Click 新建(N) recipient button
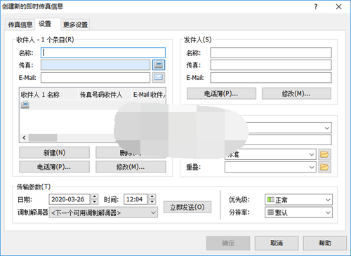This screenshot has height=256, width=351. pyautogui.click(x=55, y=153)
